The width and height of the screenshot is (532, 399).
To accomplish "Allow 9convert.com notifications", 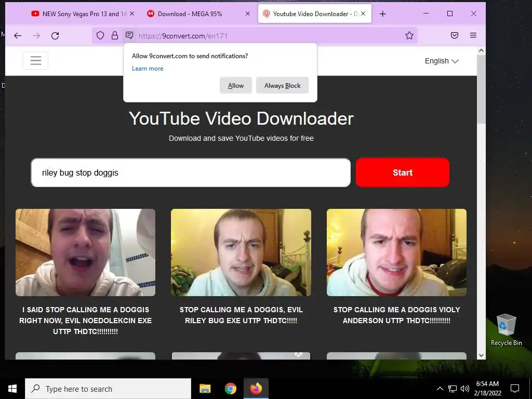I will point(236,86).
